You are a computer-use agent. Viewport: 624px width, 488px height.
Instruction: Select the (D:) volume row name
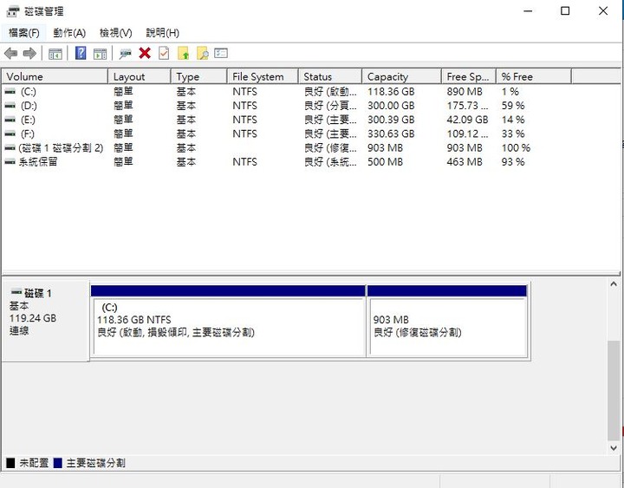(x=29, y=106)
